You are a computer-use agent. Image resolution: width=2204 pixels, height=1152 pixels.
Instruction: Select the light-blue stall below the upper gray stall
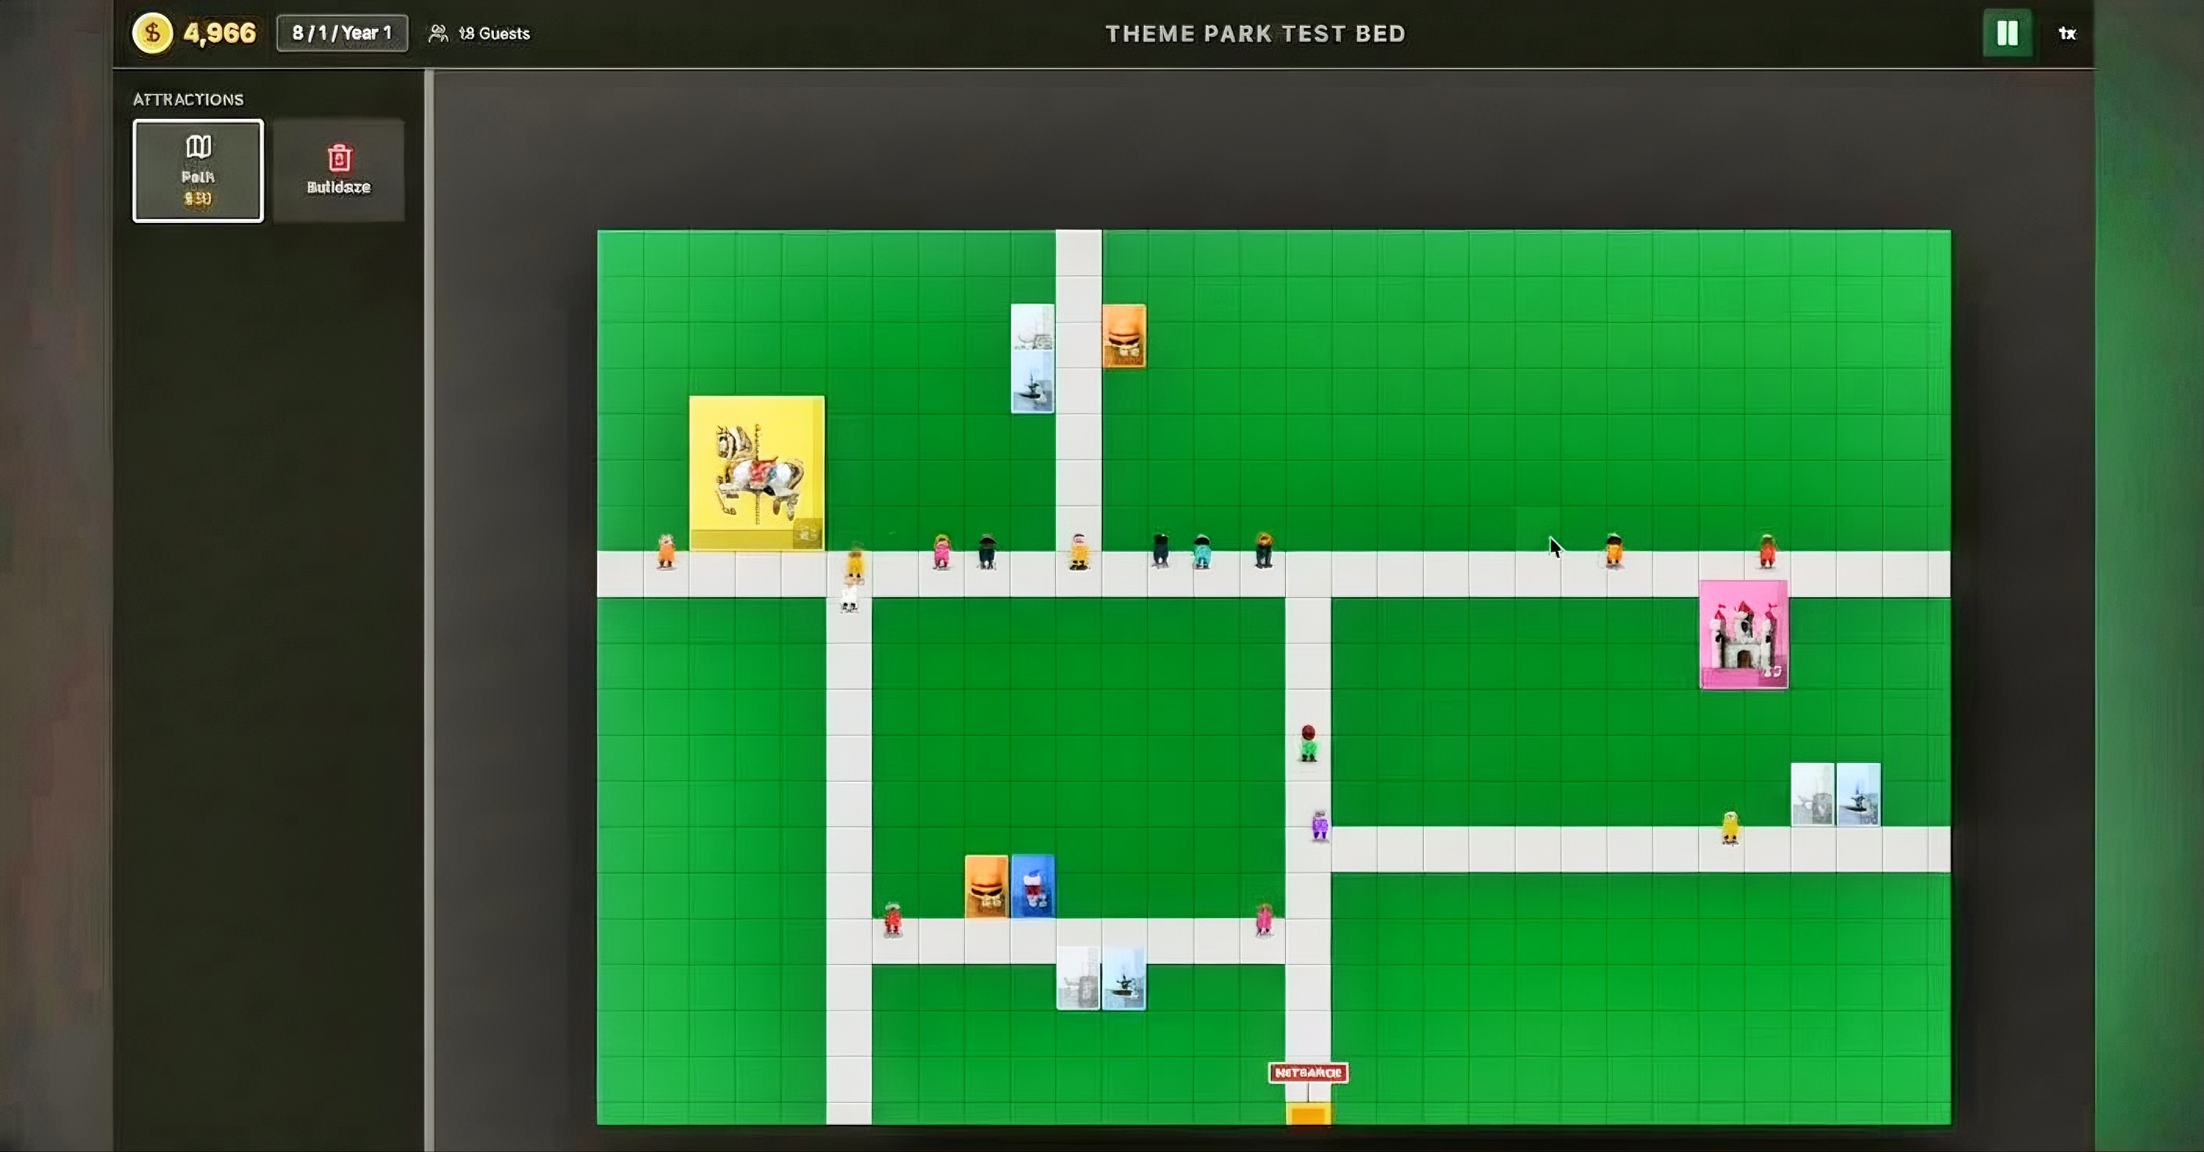[1032, 382]
